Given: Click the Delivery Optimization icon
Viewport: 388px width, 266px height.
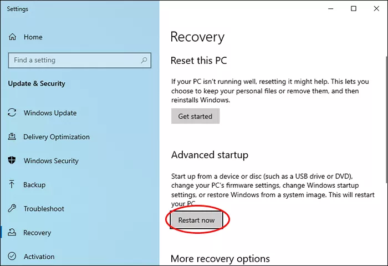Looking at the screenshot, I should [12, 137].
